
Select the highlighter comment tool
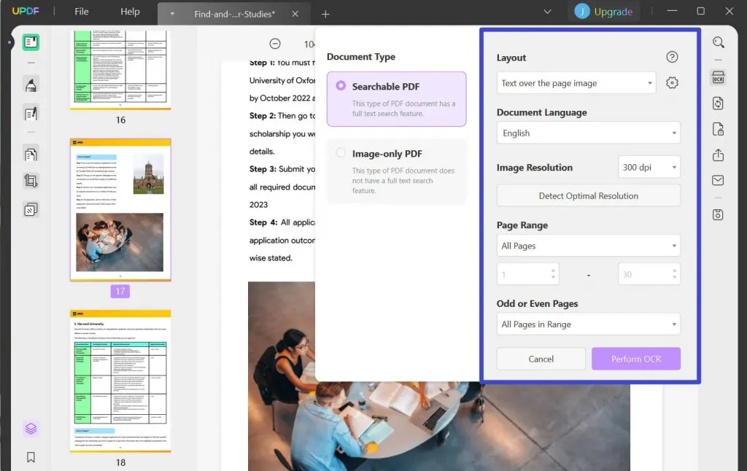click(31, 85)
